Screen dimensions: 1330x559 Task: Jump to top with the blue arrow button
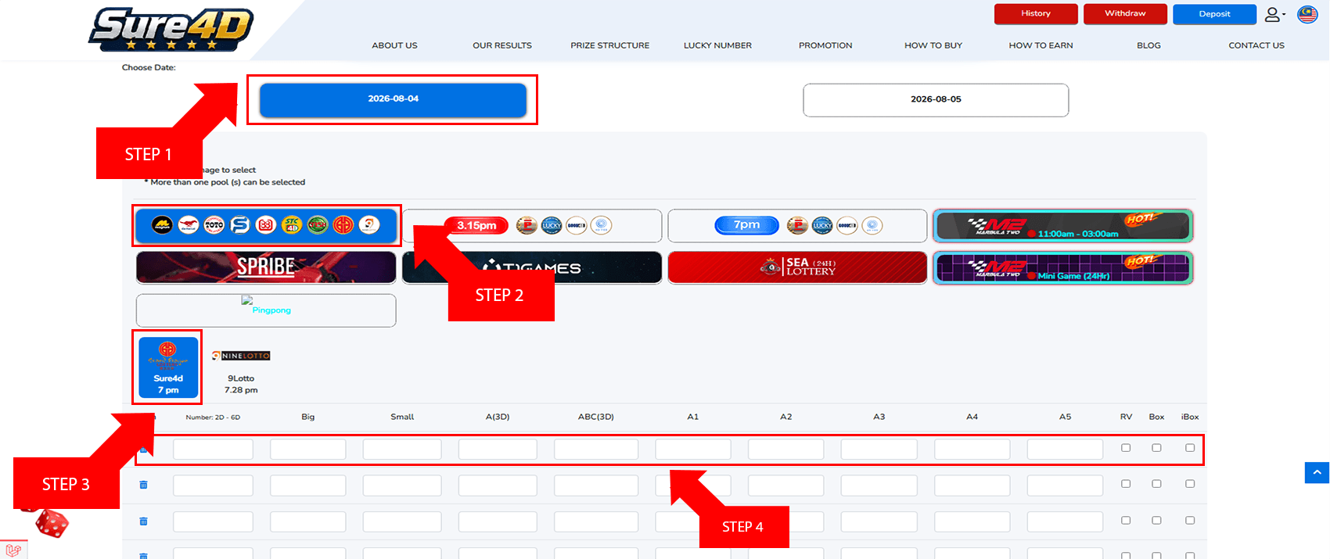tap(1317, 472)
